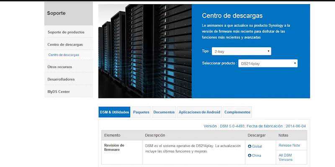Viewport: 335px width, 167px height.
Task: Click the server racks banner image
Action: point(145,51)
